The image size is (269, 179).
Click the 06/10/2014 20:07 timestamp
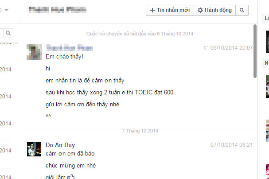tap(231, 48)
